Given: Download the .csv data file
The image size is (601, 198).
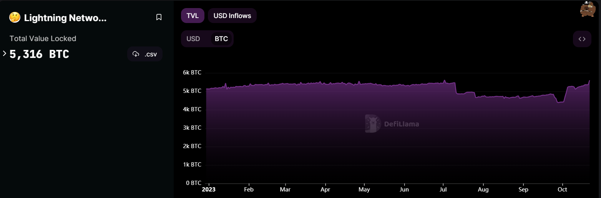Looking at the screenshot, I should pos(145,54).
